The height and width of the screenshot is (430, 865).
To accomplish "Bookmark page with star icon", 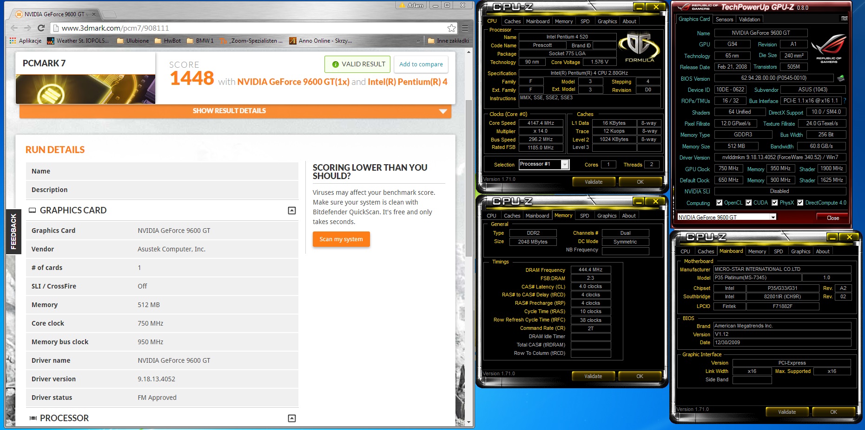I will (x=451, y=28).
